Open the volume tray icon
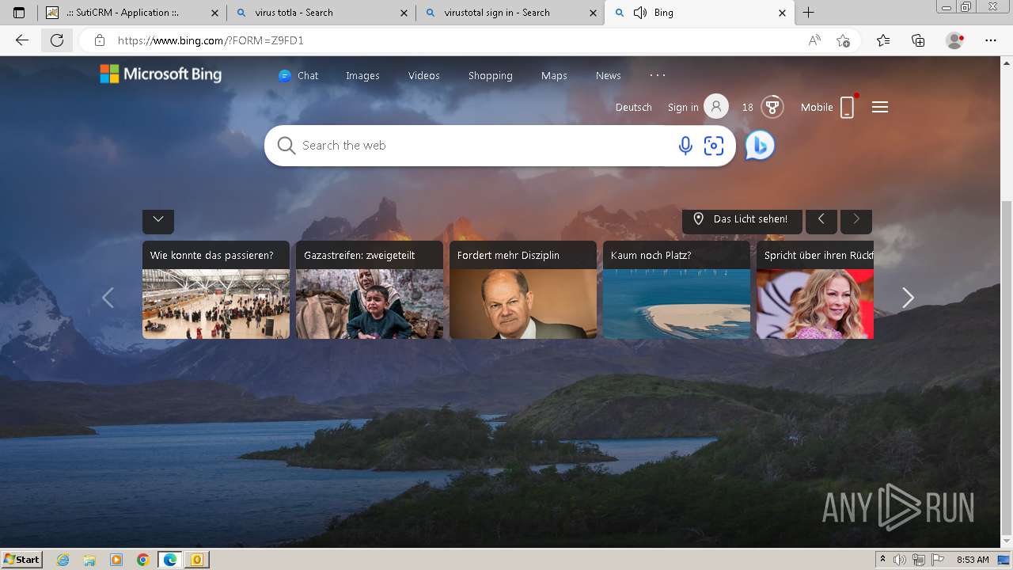 pyautogui.click(x=900, y=560)
